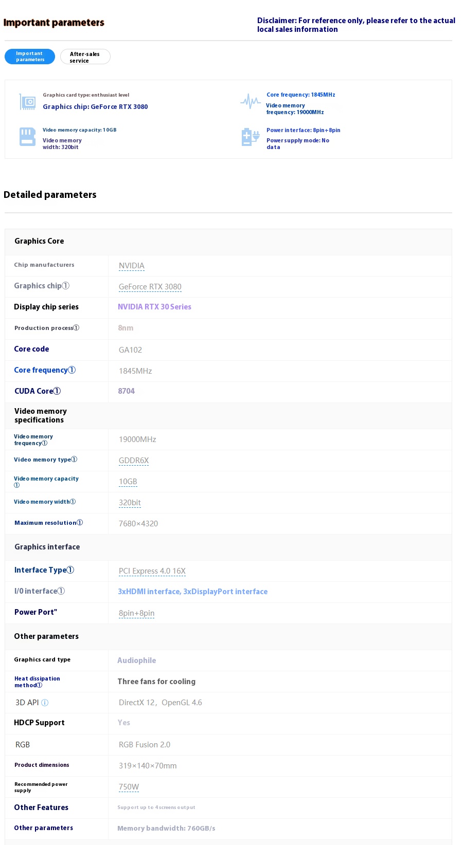Click the 10GB memory capacity link

[x=128, y=482]
